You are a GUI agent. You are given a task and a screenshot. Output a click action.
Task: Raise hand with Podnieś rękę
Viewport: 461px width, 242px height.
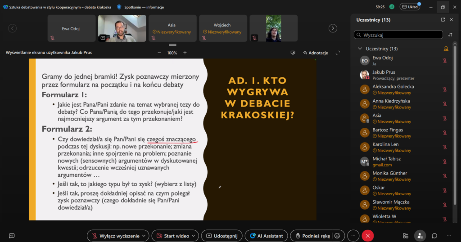point(312,236)
